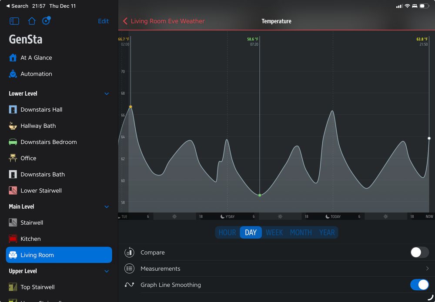Open the sidebar panels icon top left
Image resolution: width=435 pixels, height=302 pixels.
coord(14,21)
